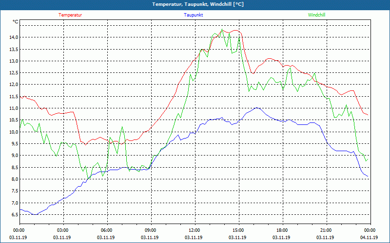Click the 18:00 time axis label

coord(283,230)
